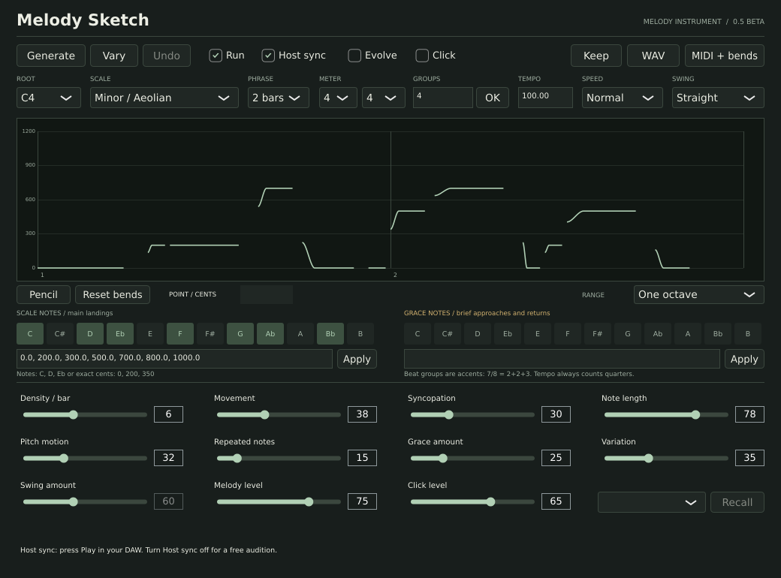Toggle scale note C
The height and width of the screenshot is (578, 781).
[x=30, y=333]
